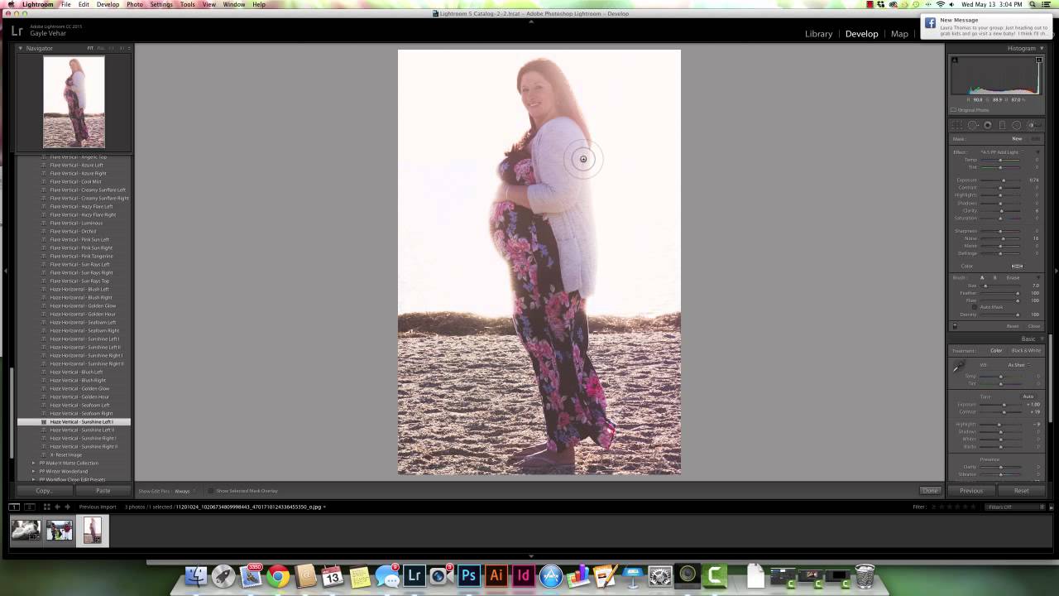
Task: Go back with filmstrip left arrow
Action: (x=58, y=507)
